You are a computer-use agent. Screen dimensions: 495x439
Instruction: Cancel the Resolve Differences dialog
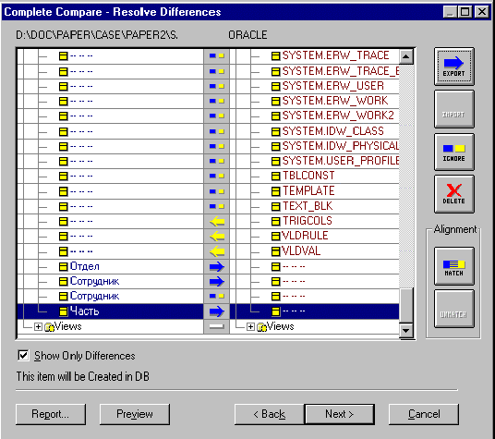tap(424, 414)
